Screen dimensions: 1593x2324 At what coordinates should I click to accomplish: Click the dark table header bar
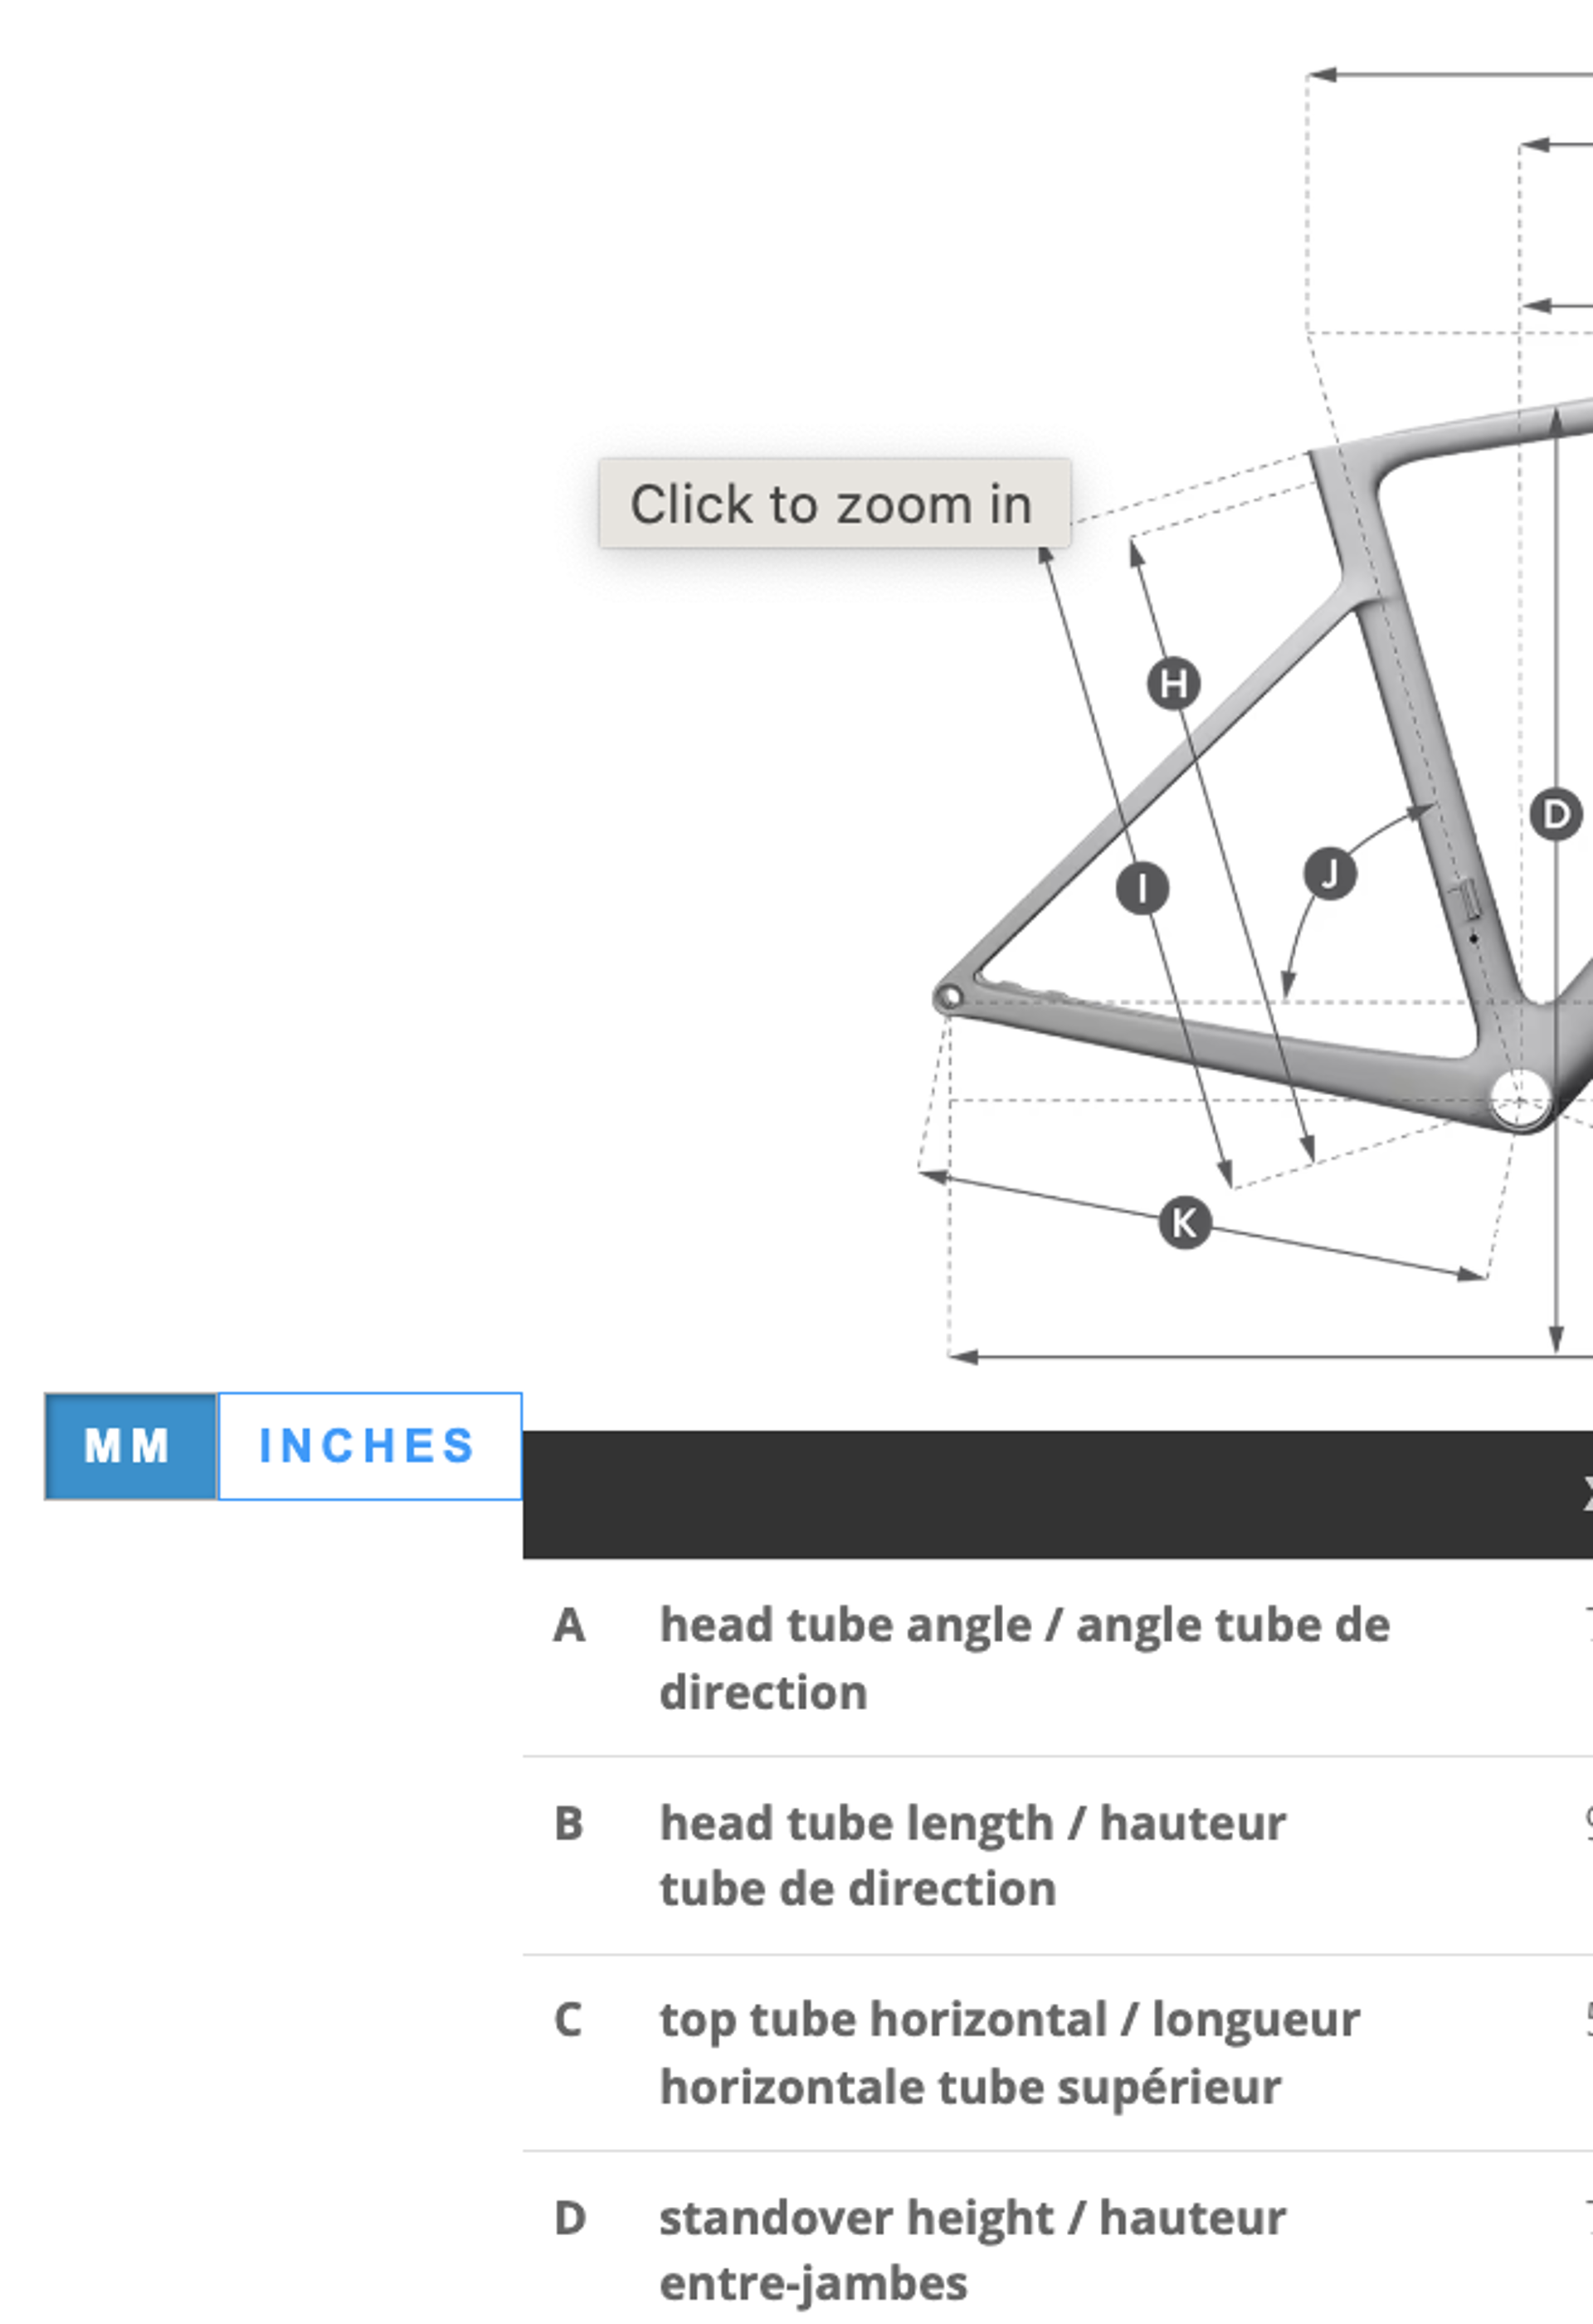pyautogui.click(x=1057, y=1494)
